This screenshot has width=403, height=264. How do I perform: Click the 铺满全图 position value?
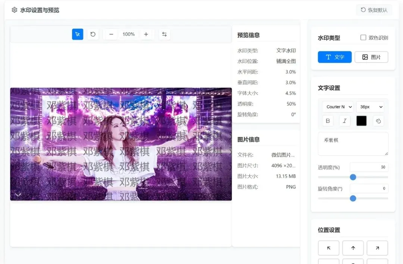(x=286, y=61)
